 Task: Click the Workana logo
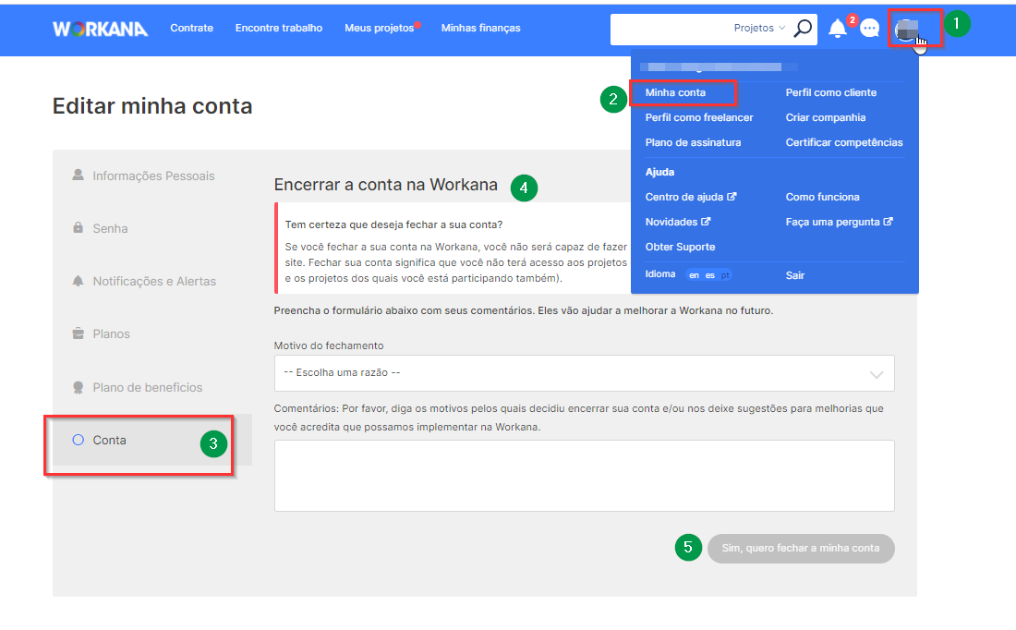[x=101, y=29]
